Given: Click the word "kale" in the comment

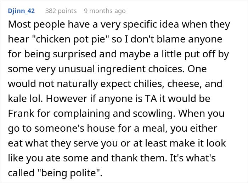Looking at the screenshot, I should [x=17, y=99].
